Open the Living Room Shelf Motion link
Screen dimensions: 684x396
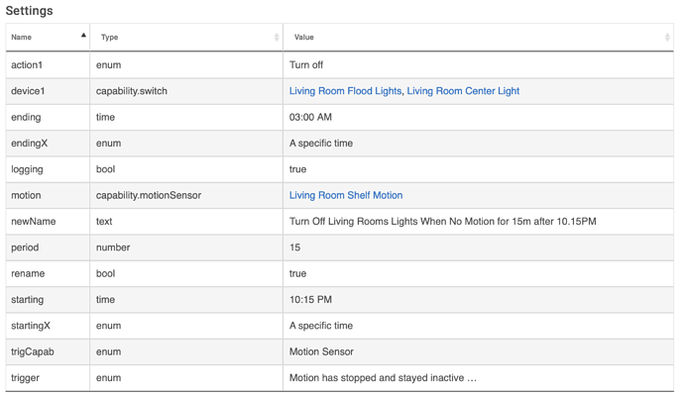coord(346,195)
